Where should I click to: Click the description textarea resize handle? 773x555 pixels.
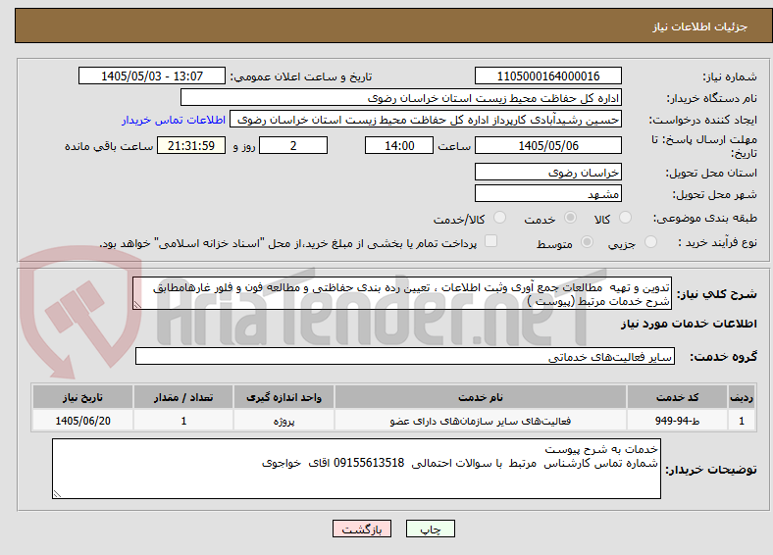click(137, 305)
